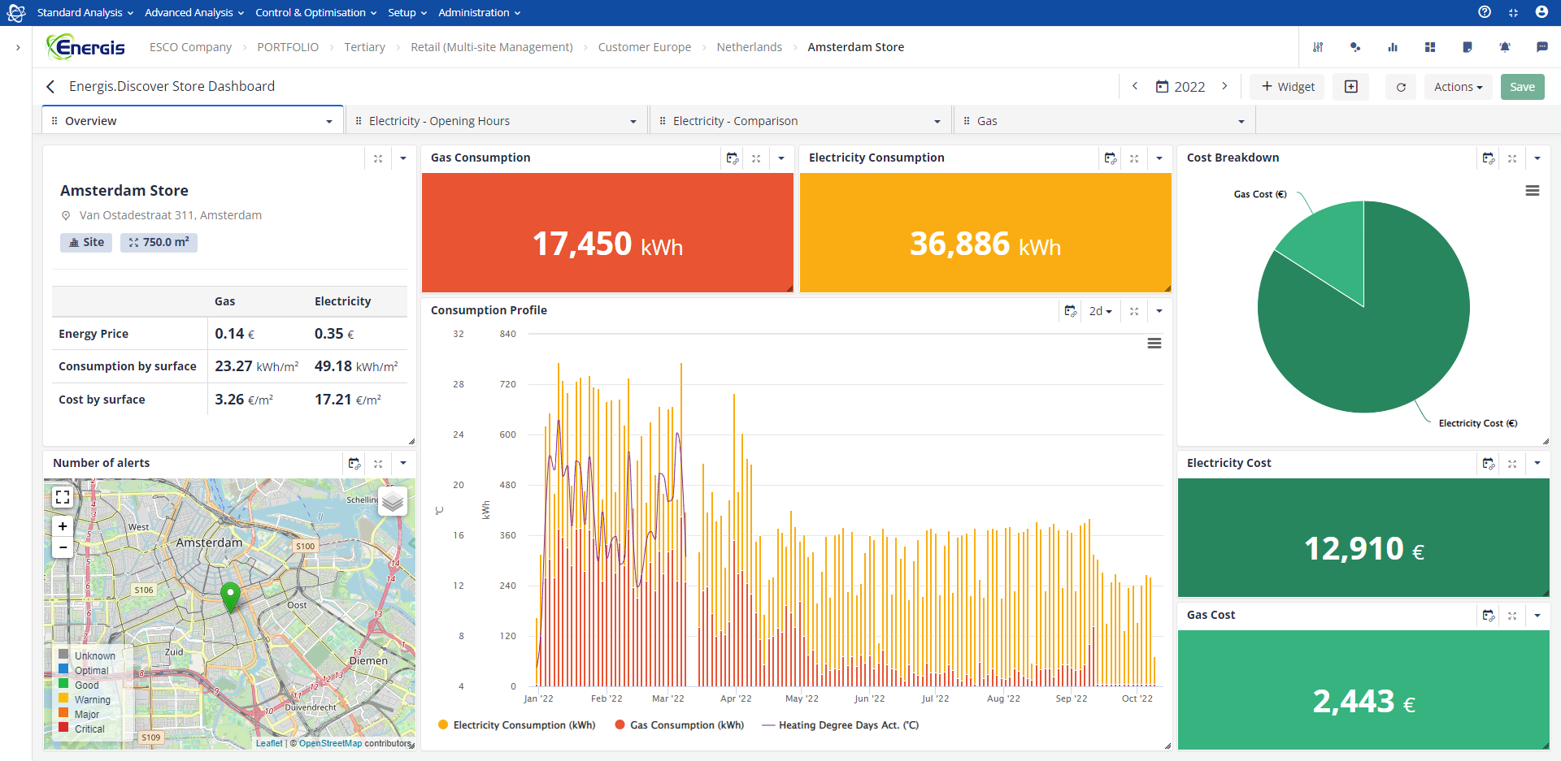1561x761 pixels.
Task: Refresh the dashboard with the reload icon
Action: click(1401, 87)
